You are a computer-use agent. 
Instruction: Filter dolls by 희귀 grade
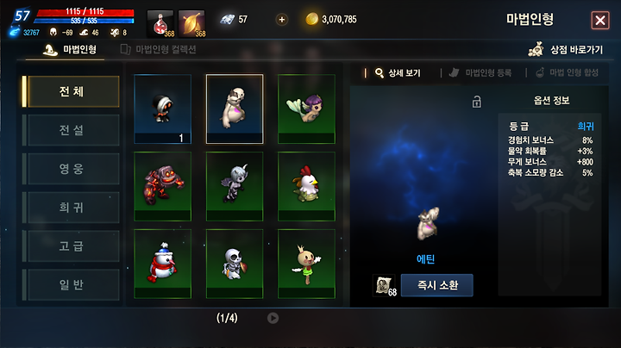coord(73,208)
